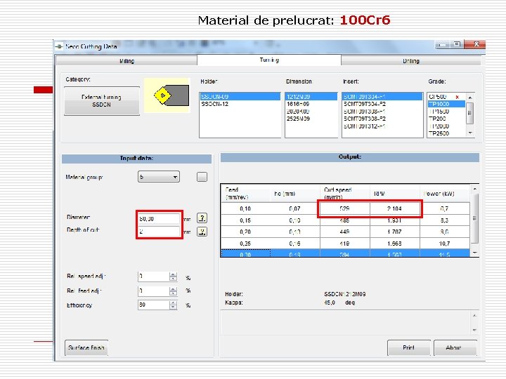Increase Efficiency with up arrow
The height and width of the screenshot is (379, 506).
pyautogui.click(x=174, y=302)
